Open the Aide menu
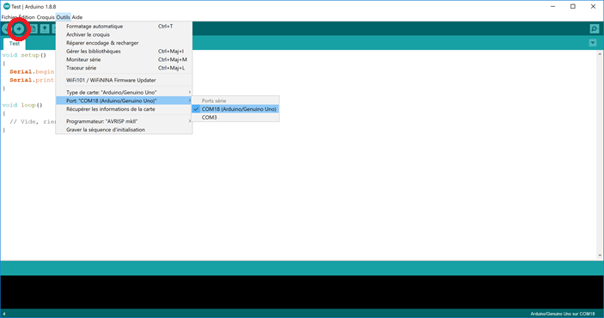This screenshot has width=604, height=318. point(77,17)
